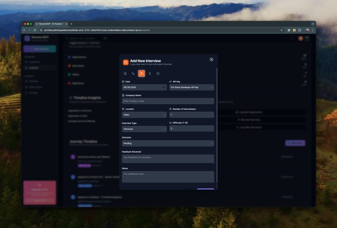This screenshot has height=228, width=337.
Task: Select the award ribbon Offer event icon
Action: (150, 73)
